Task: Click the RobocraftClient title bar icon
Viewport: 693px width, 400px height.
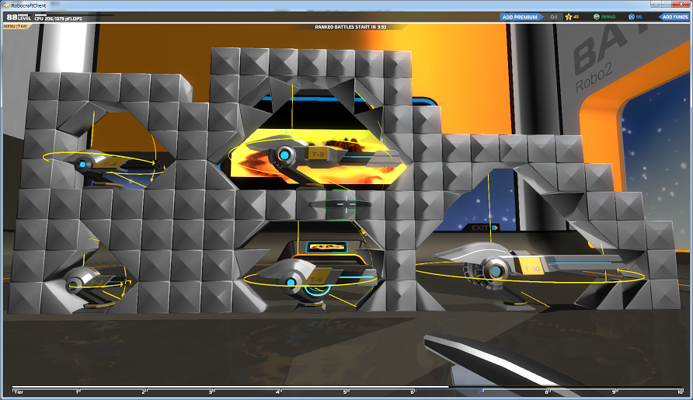Action: coord(6,5)
